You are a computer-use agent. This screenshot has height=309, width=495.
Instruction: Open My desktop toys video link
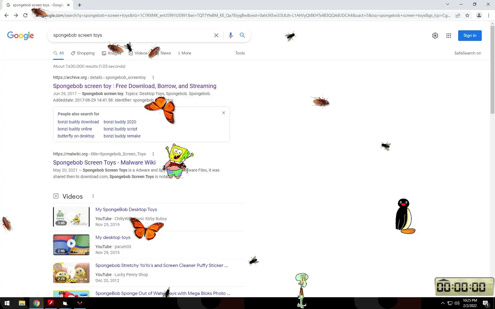(x=113, y=237)
